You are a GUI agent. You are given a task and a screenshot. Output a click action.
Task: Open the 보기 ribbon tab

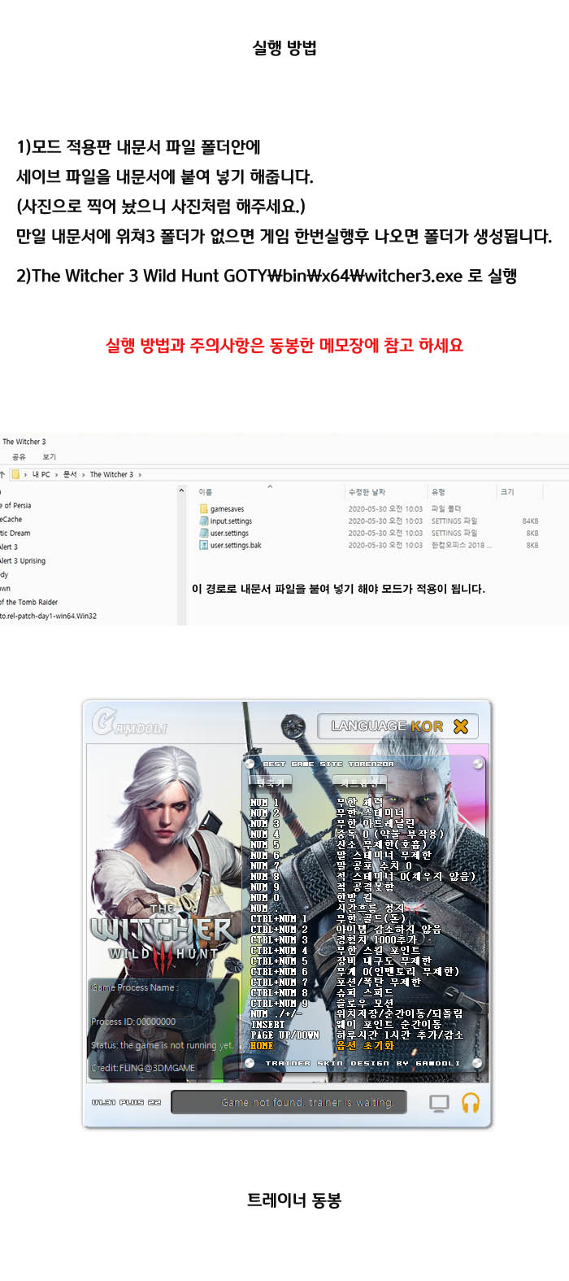tap(50, 457)
